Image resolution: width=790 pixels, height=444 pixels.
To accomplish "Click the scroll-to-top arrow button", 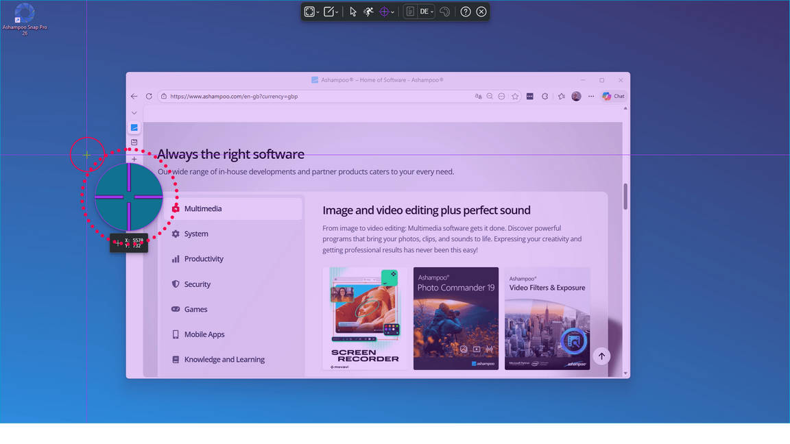I will (x=601, y=356).
